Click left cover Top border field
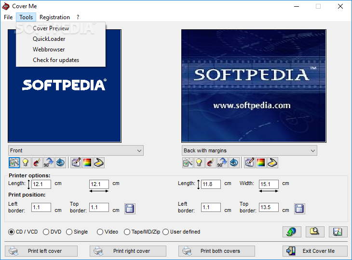This screenshot has height=260, width=352. pyautogui.click(x=99, y=208)
